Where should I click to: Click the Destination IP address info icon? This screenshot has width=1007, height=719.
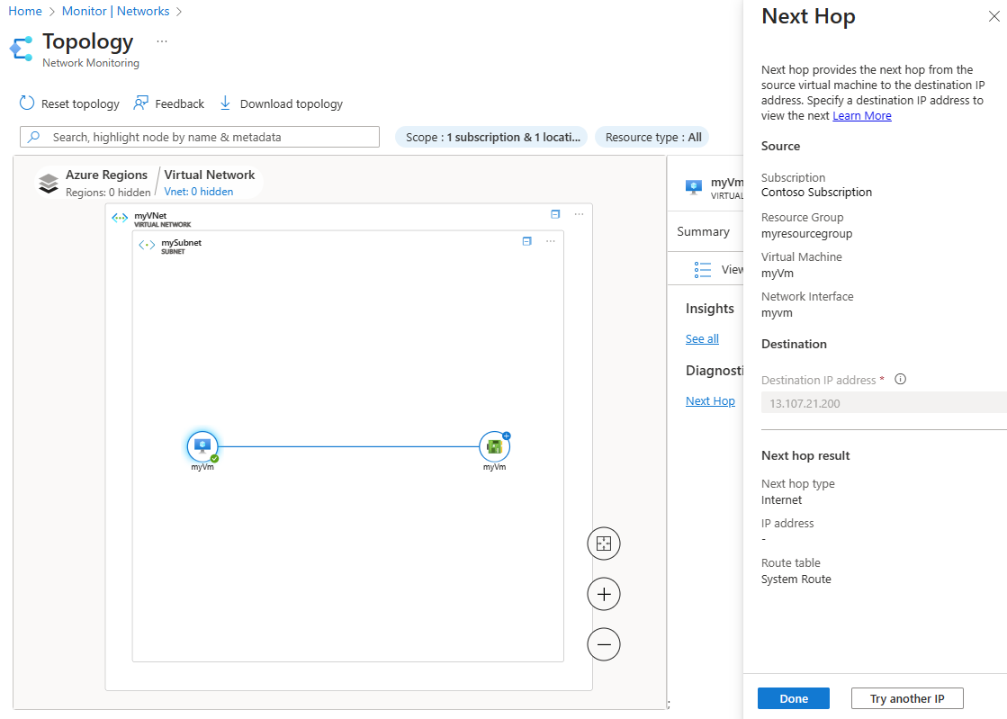900,380
